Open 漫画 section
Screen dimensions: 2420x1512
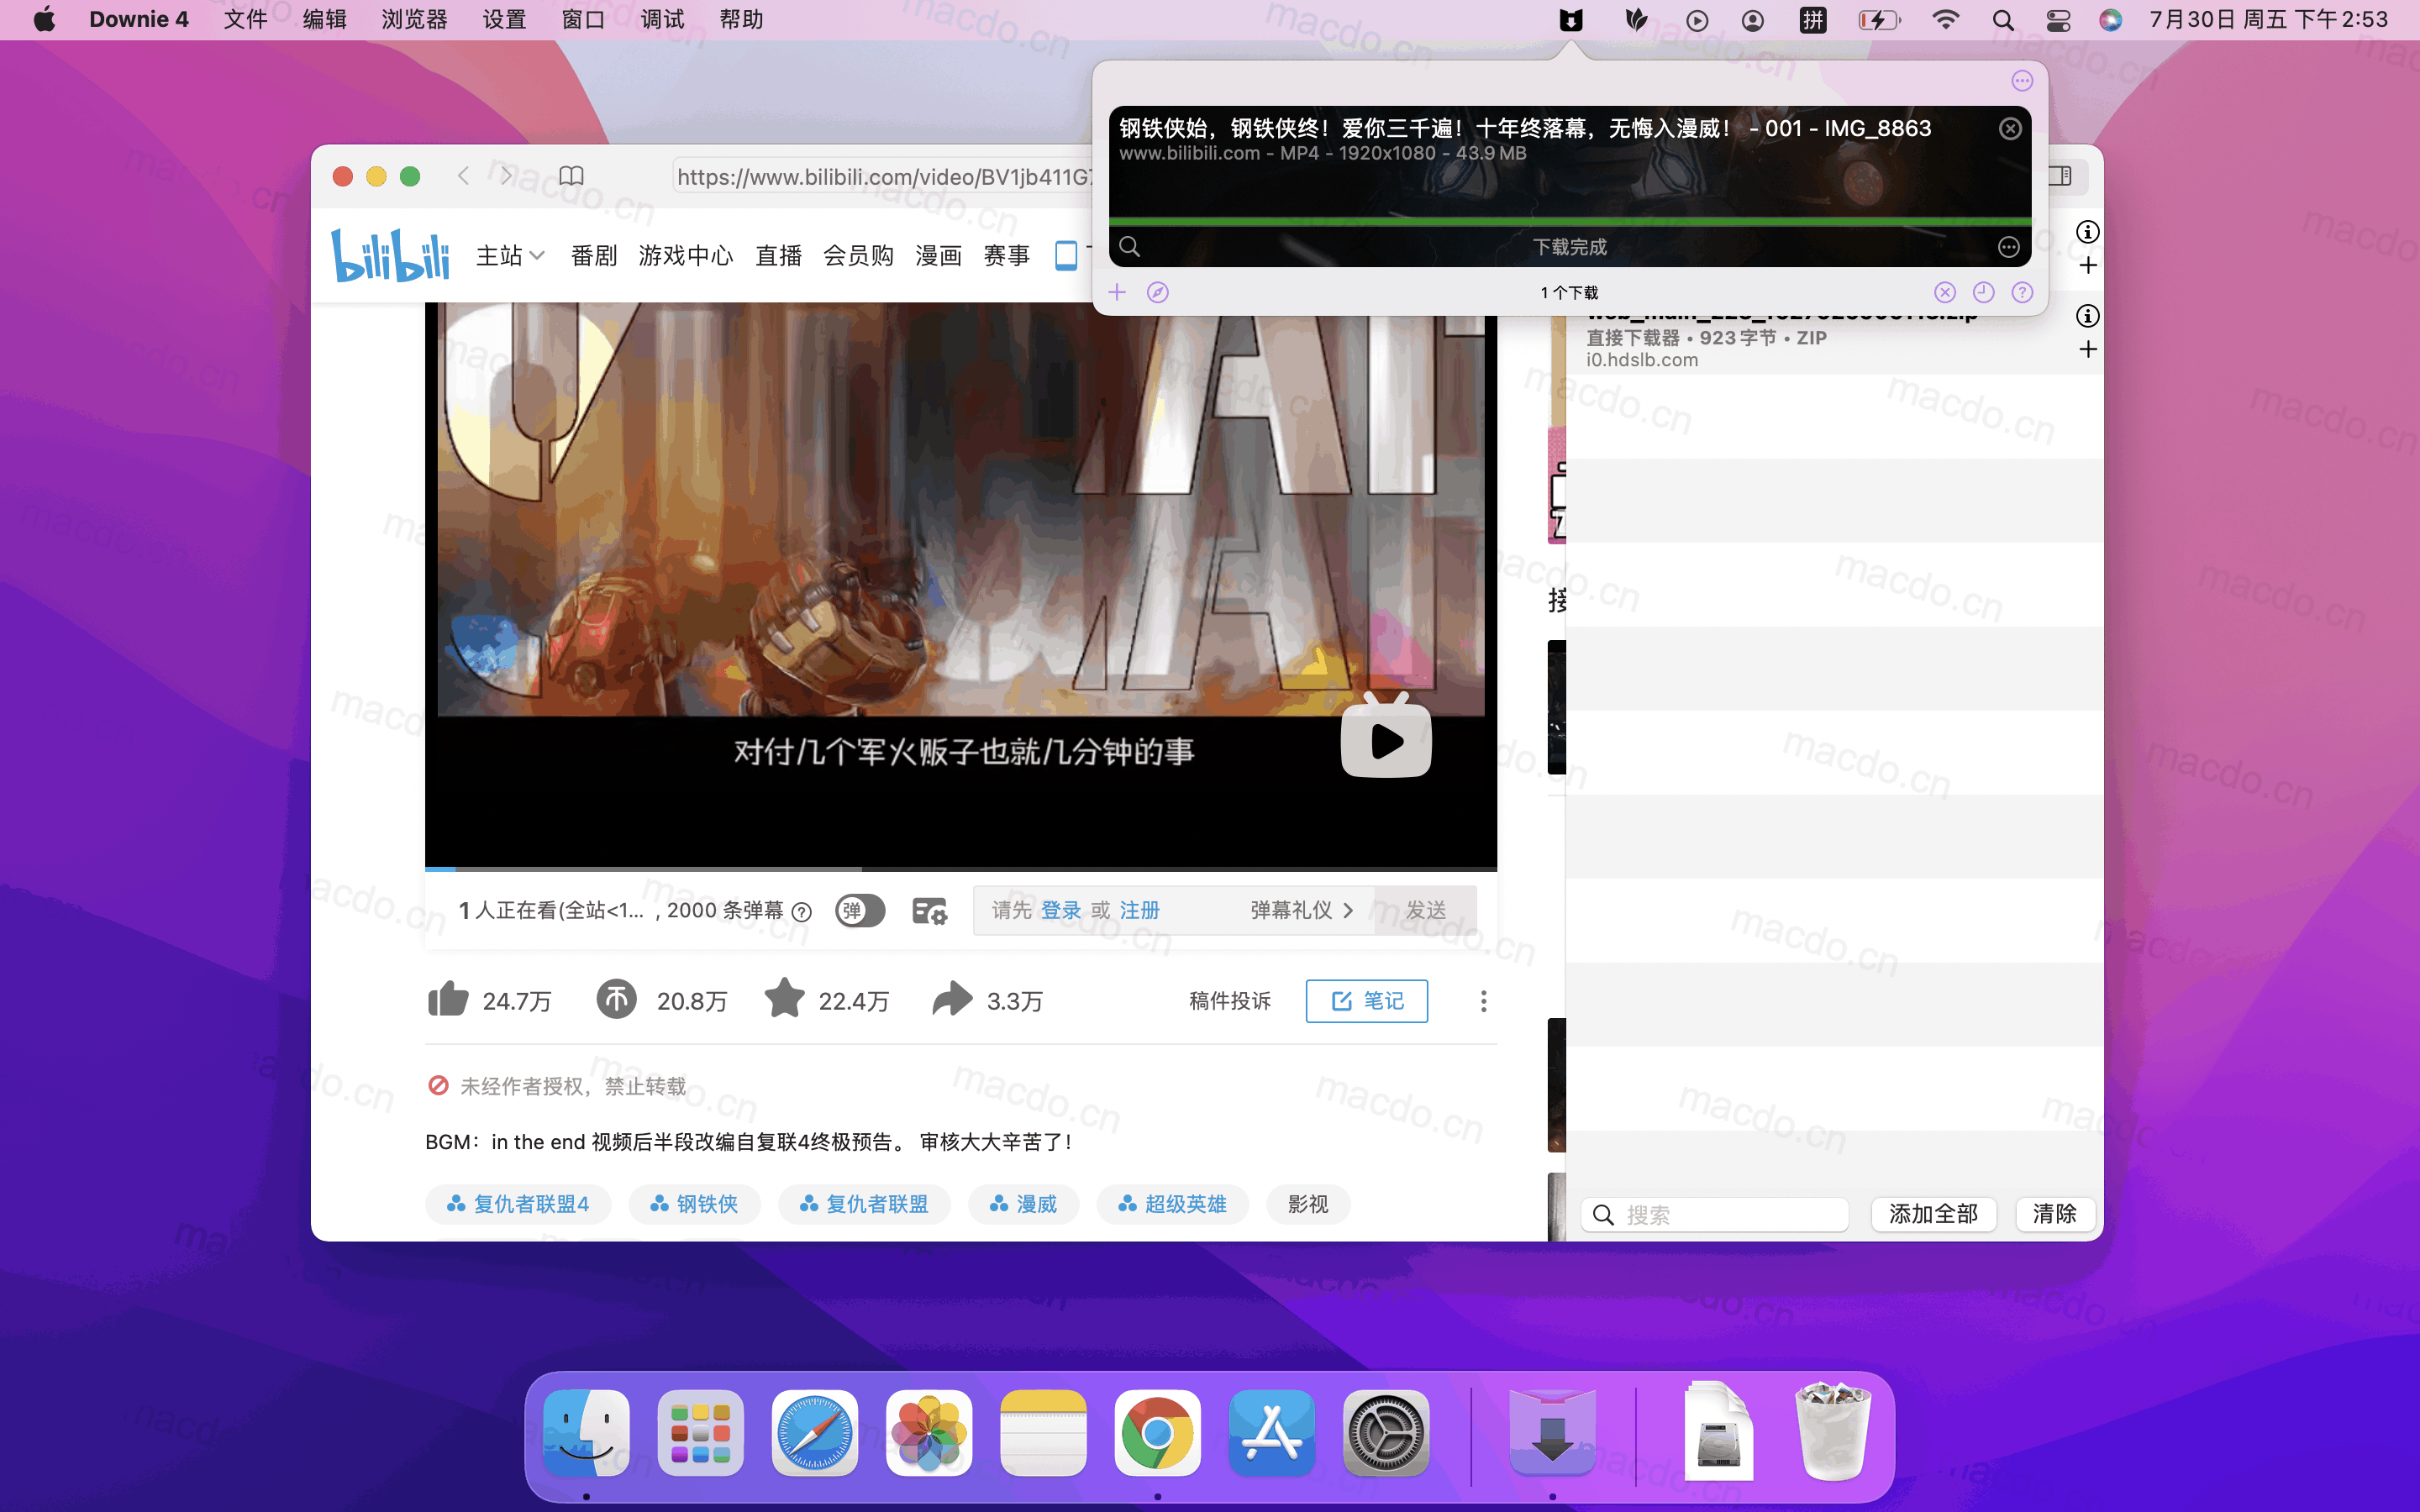pyautogui.click(x=938, y=256)
